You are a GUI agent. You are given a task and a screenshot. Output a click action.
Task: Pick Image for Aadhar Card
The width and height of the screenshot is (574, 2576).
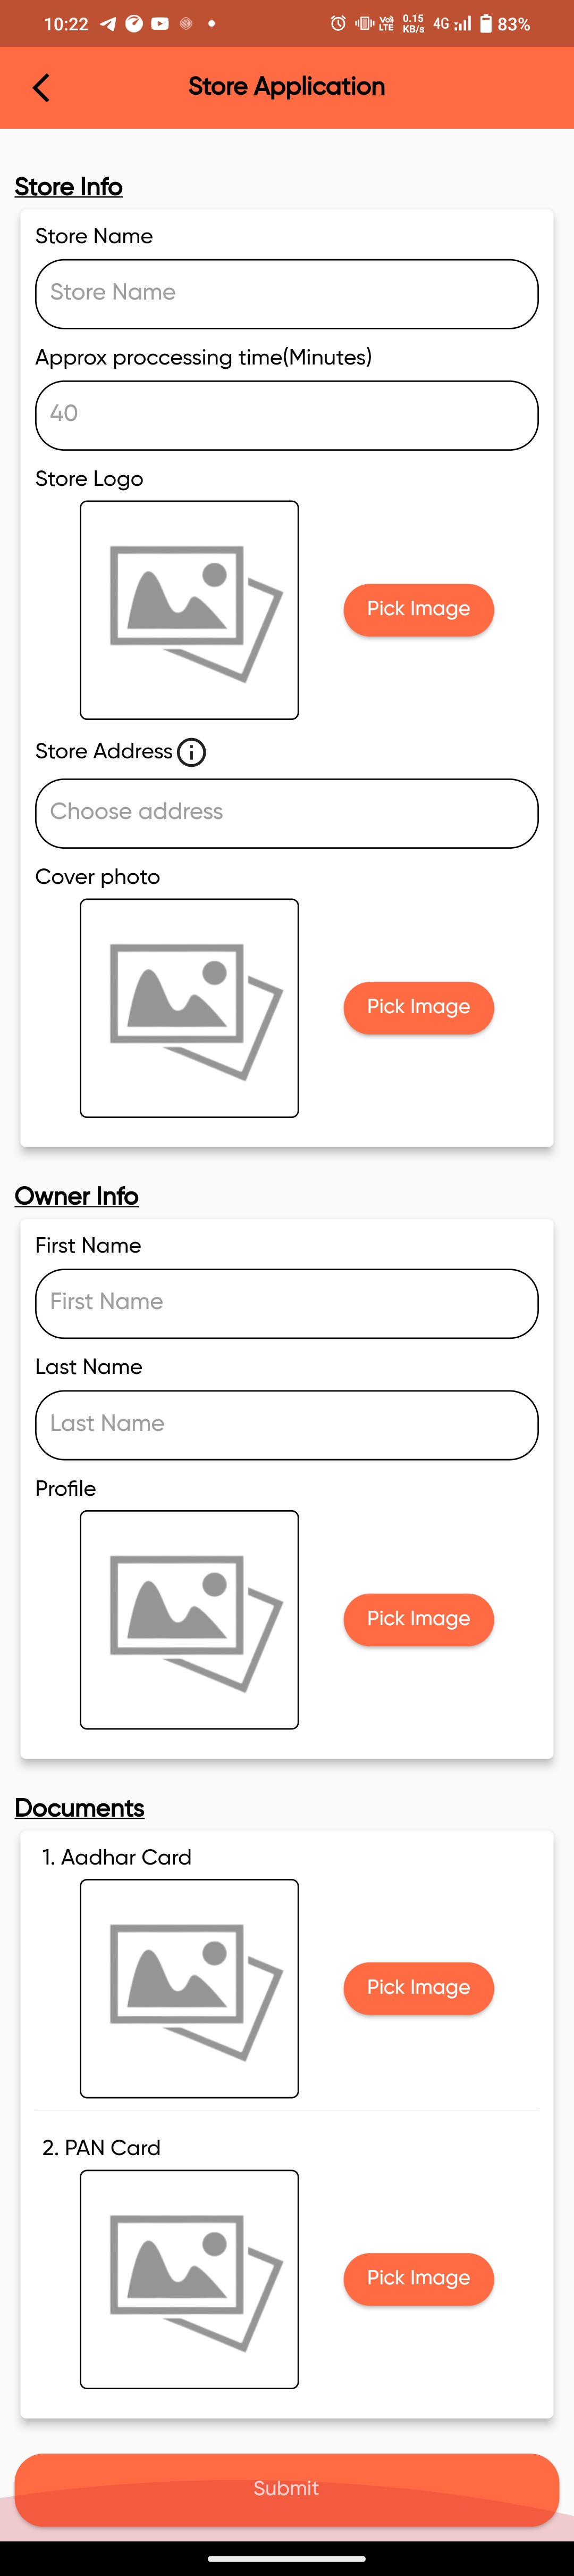pos(418,1987)
